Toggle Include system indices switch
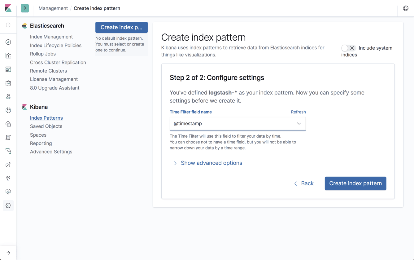Viewport: 414px width, 260px height. (348, 48)
